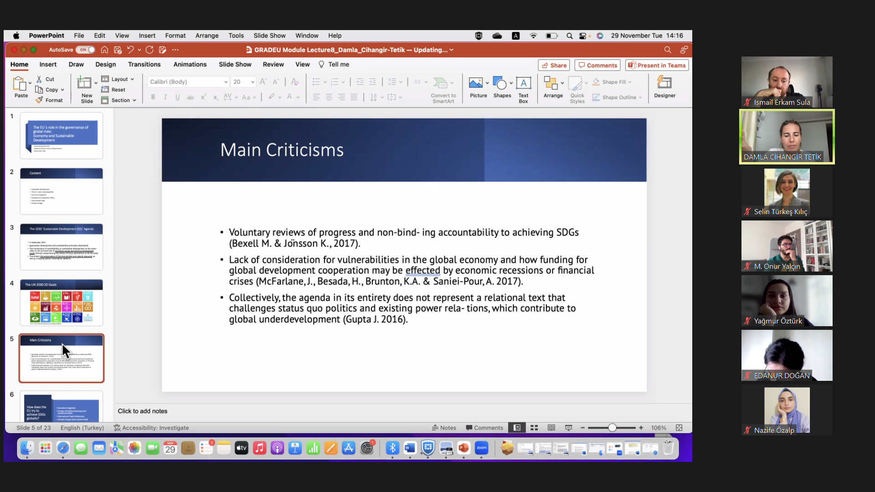Insert a Text Box
This screenshot has width=875, height=492.
523,83
